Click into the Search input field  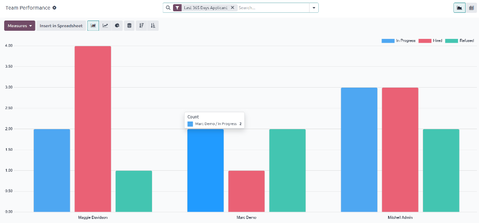click(x=272, y=8)
